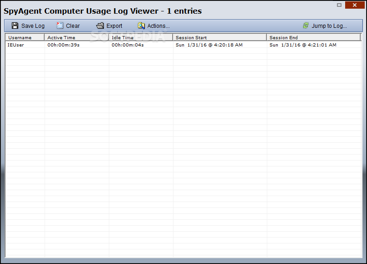Click the Clear log notepad icon

(60, 26)
